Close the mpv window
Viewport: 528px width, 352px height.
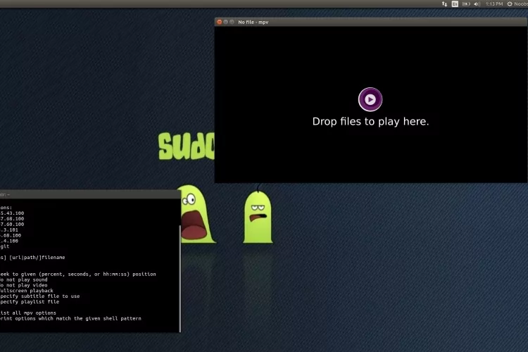(x=220, y=22)
